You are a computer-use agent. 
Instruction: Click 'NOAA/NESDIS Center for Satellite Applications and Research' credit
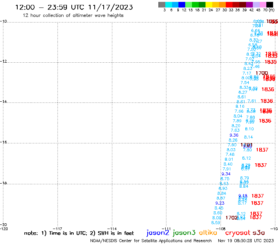[151, 241]
